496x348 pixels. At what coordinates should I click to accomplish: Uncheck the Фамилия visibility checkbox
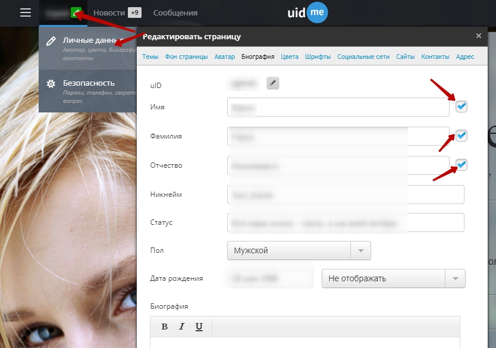(462, 136)
